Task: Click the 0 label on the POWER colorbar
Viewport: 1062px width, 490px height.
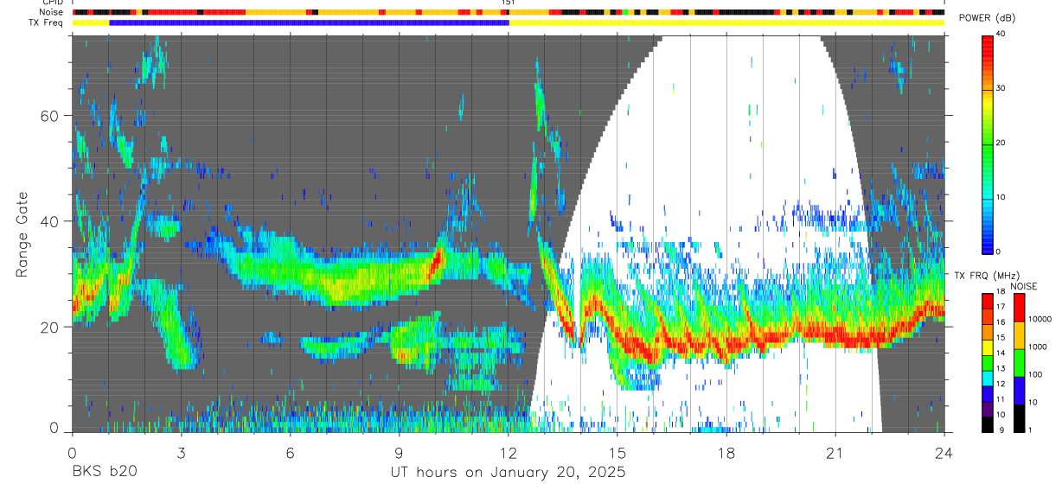Action: [x=999, y=251]
